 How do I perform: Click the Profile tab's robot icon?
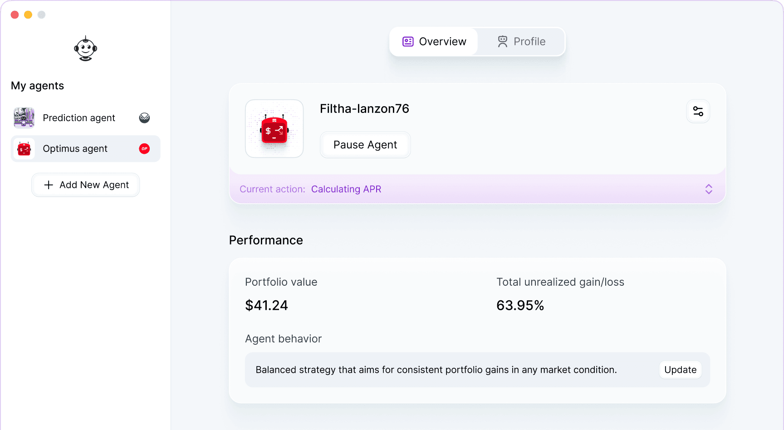click(x=502, y=42)
